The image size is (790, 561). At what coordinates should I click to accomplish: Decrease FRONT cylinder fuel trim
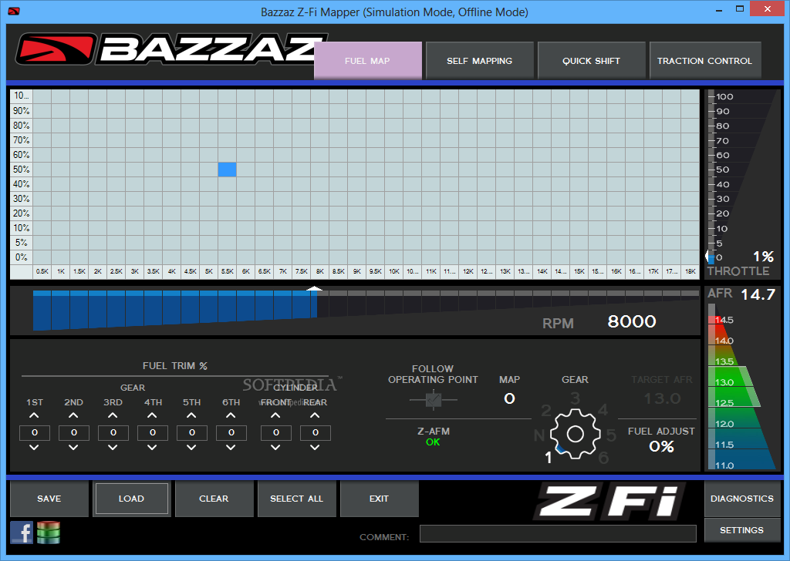pos(275,447)
